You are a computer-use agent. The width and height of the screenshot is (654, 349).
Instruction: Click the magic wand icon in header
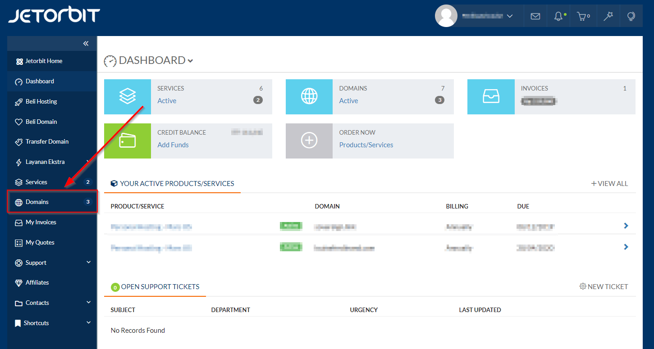(608, 16)
